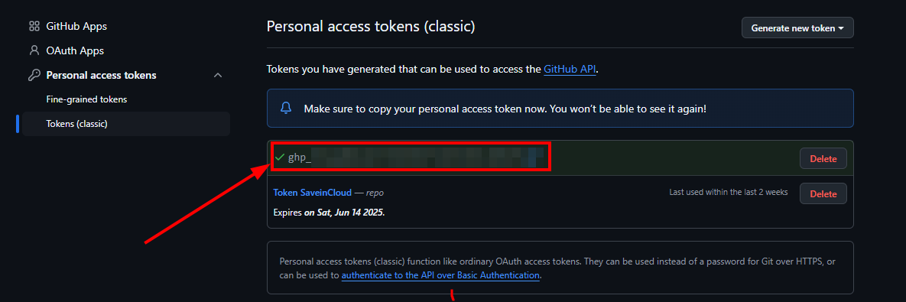Click the GitHub Apps grid icon
Image resolution: width=906 pixels, height=302 pixels.
(34, 26)
